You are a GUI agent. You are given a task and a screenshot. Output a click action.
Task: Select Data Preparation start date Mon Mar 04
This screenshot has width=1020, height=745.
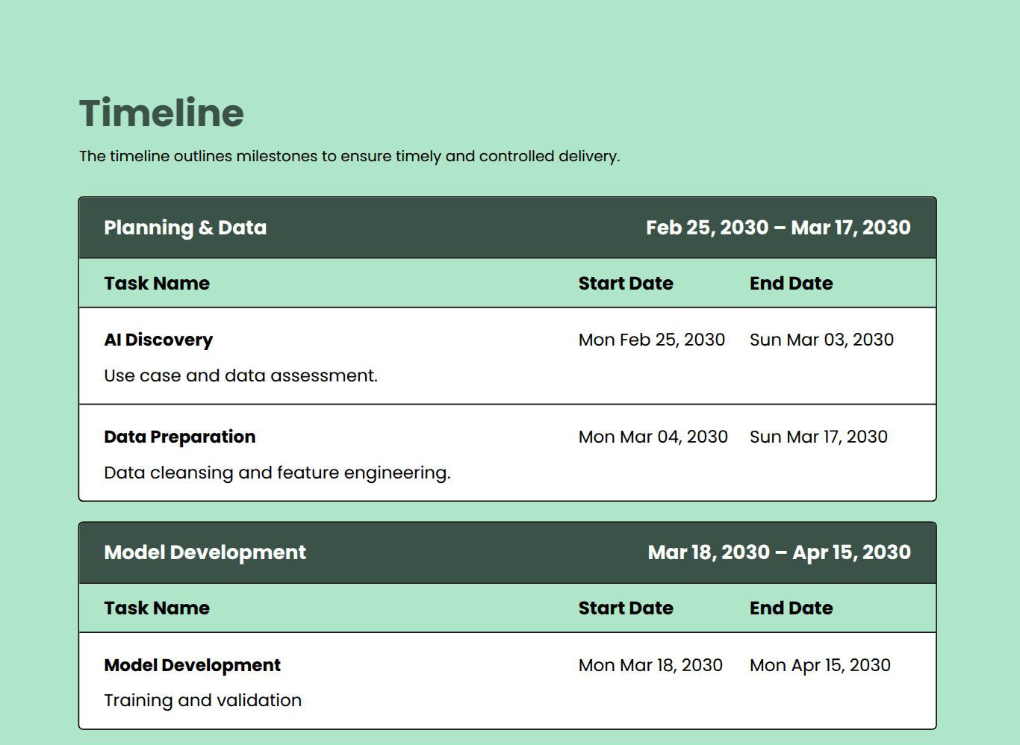653,437
